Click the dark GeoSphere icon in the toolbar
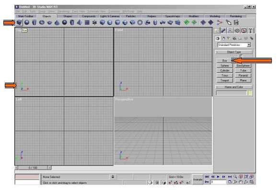Viewport: 280px width, 190px height. (64, 22)
